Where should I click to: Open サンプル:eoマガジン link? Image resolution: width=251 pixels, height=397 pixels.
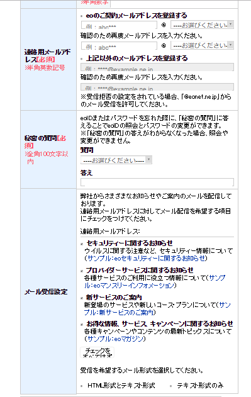(115, 338)
